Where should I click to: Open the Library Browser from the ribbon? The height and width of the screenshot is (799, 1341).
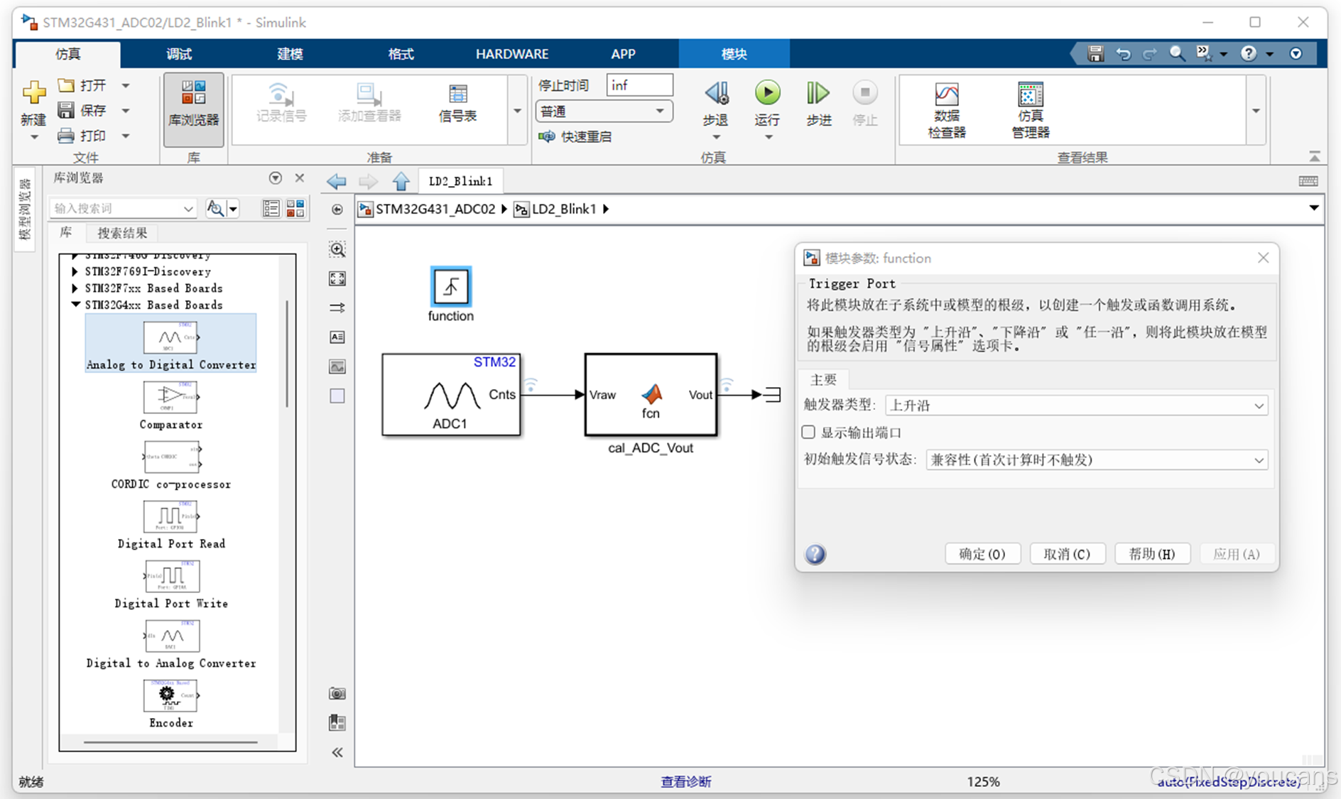(x=193, y=109)
